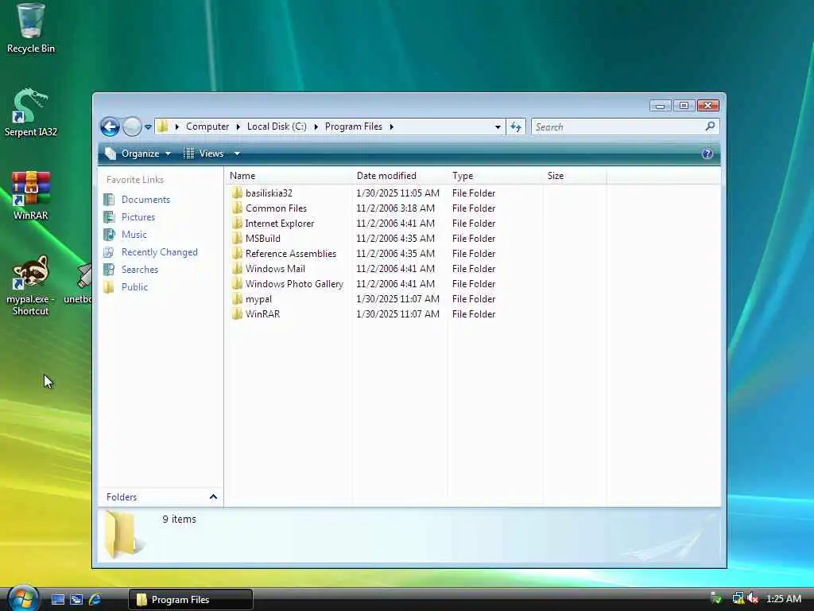The width and height of the screenshot is (814, 611).
Task: Click the search magnifier icon
Action: pos(710,126)
